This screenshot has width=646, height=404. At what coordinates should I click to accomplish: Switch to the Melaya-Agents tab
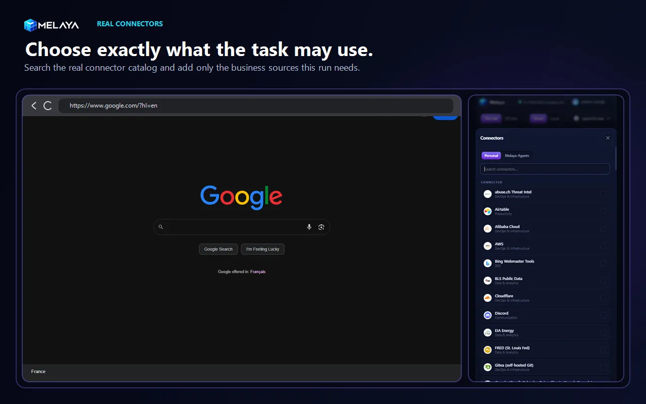click(517, 156)
